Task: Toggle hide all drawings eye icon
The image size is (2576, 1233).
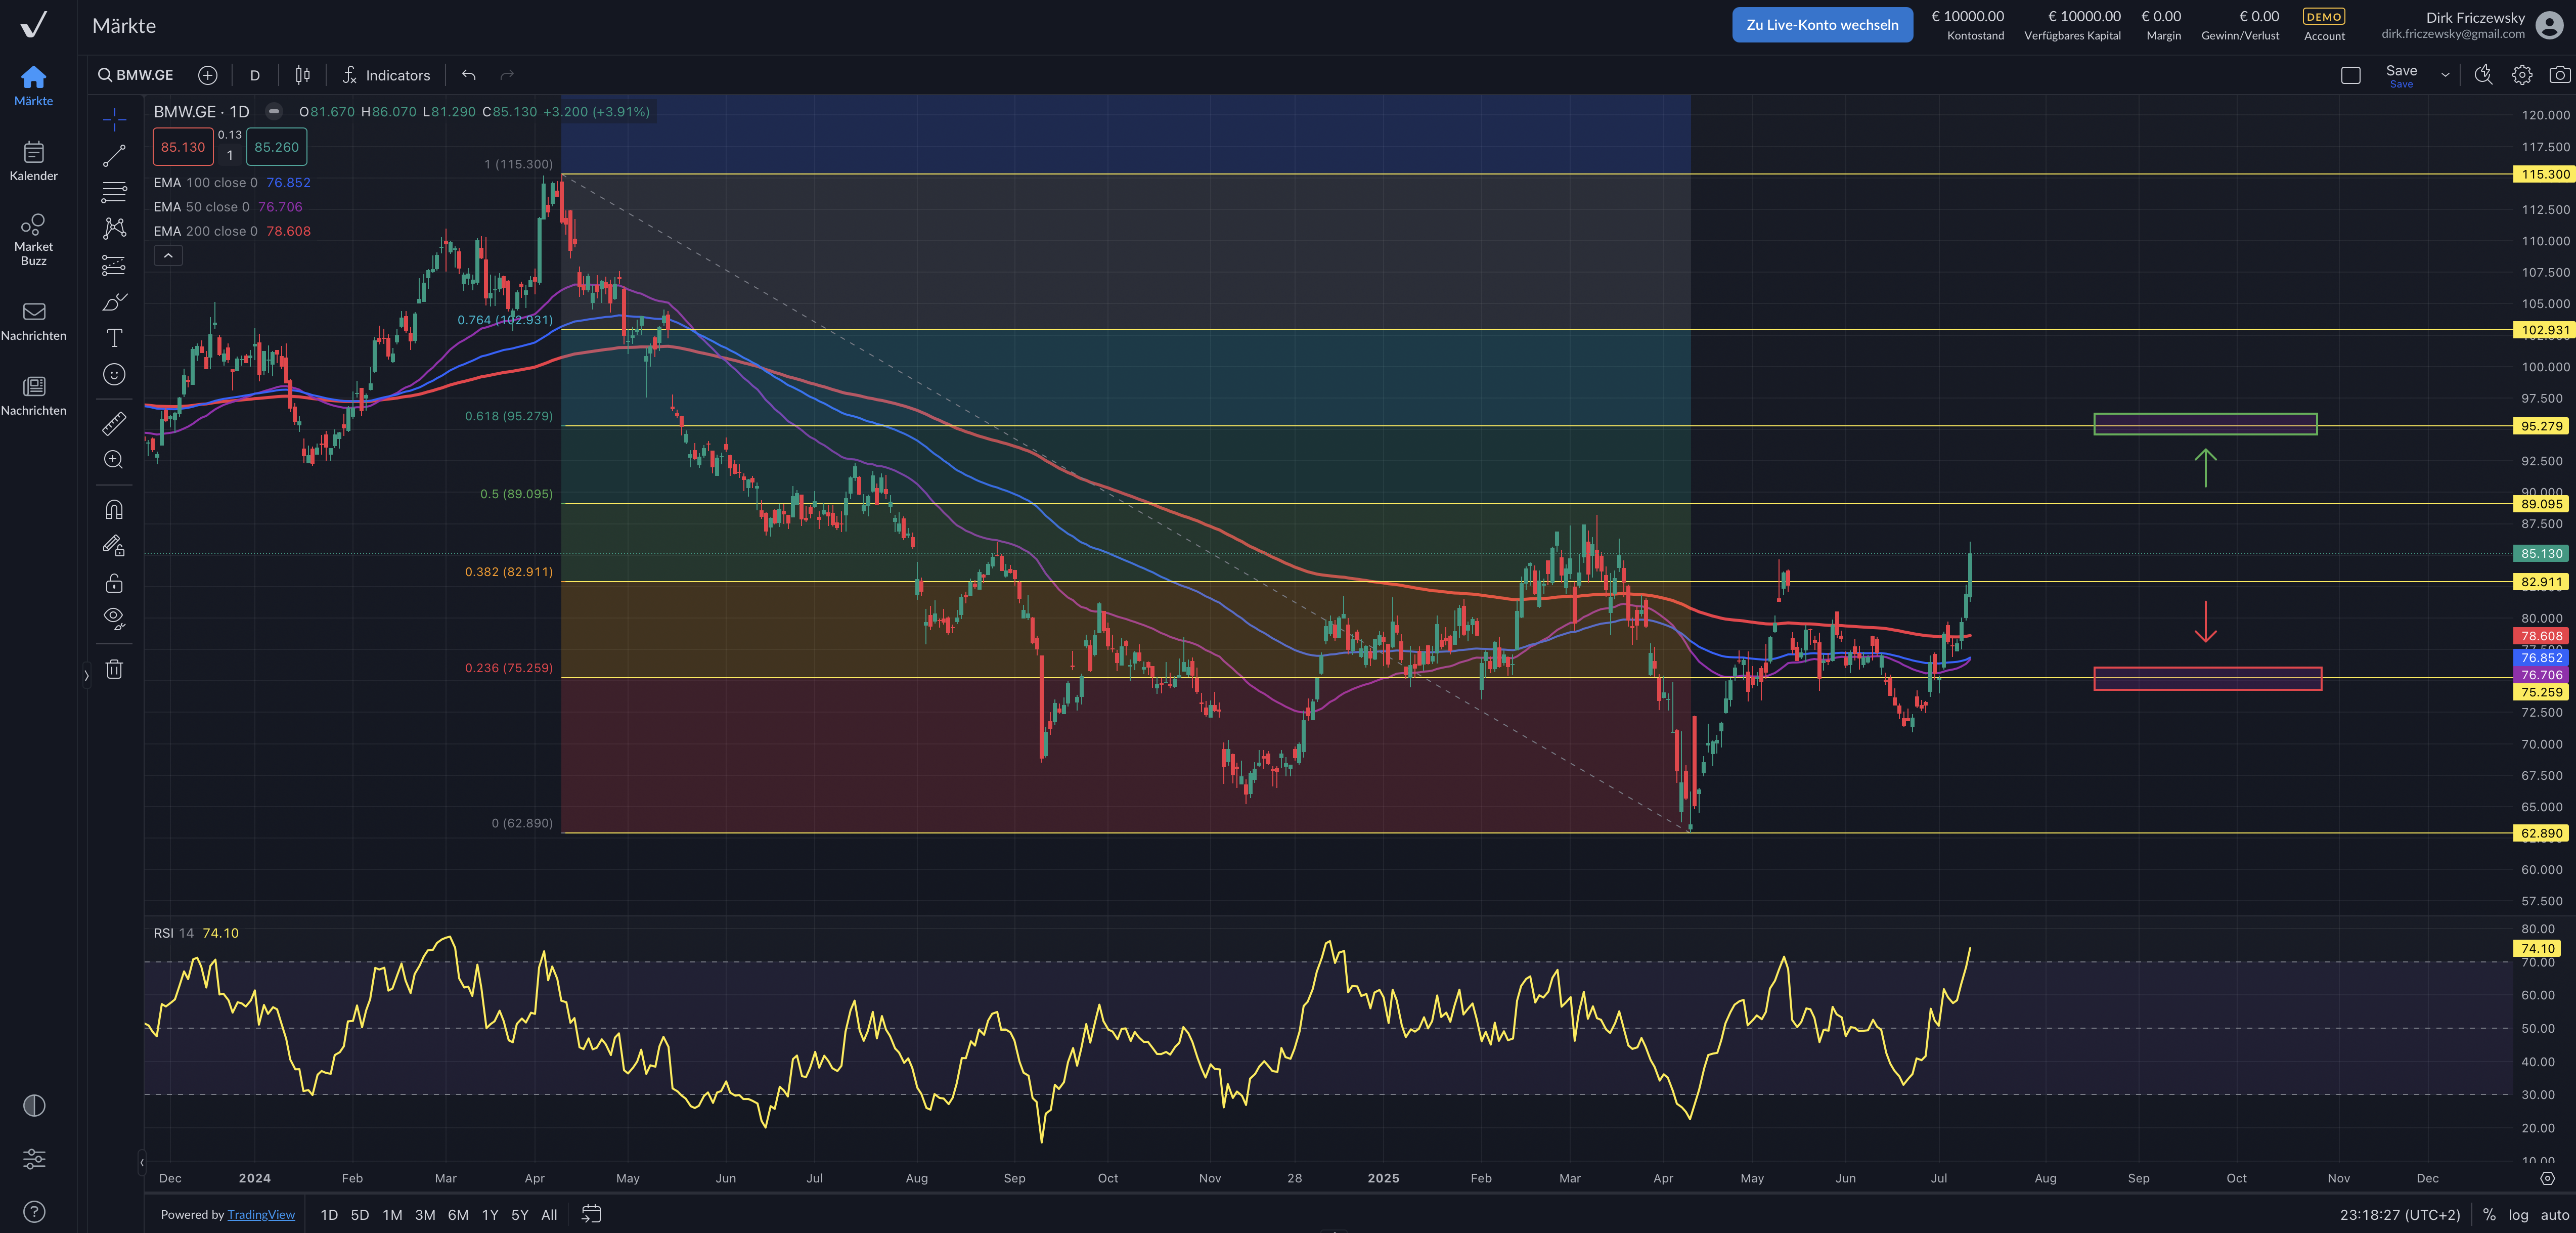Action: tap(114, 617)
